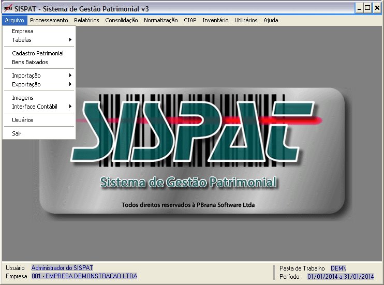Click the 001 - EMPRESA DEMONSTRACAO LTDA value

[x=84, y=276]
